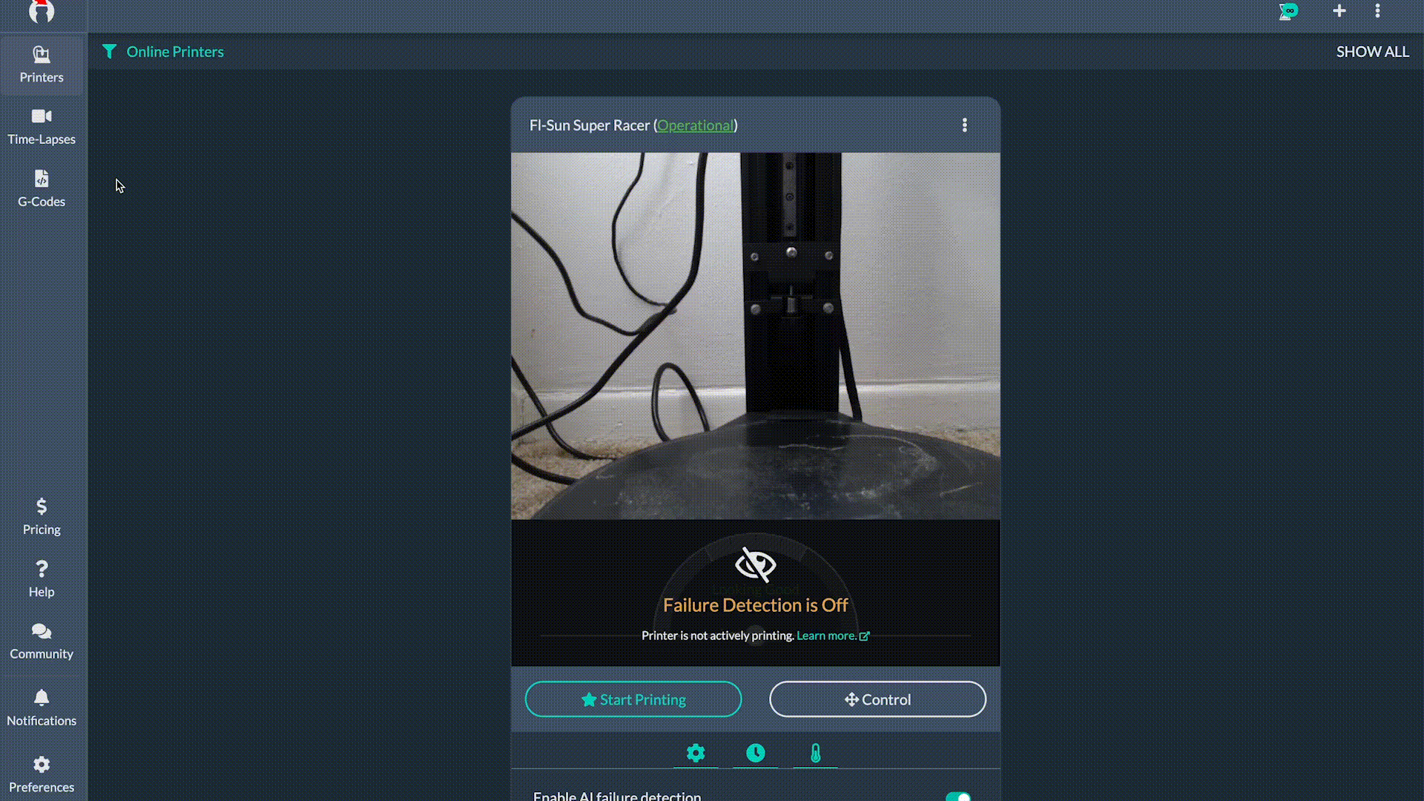
Task: Click SHOW ALL printers
Action: click(x=1373, y=52)
